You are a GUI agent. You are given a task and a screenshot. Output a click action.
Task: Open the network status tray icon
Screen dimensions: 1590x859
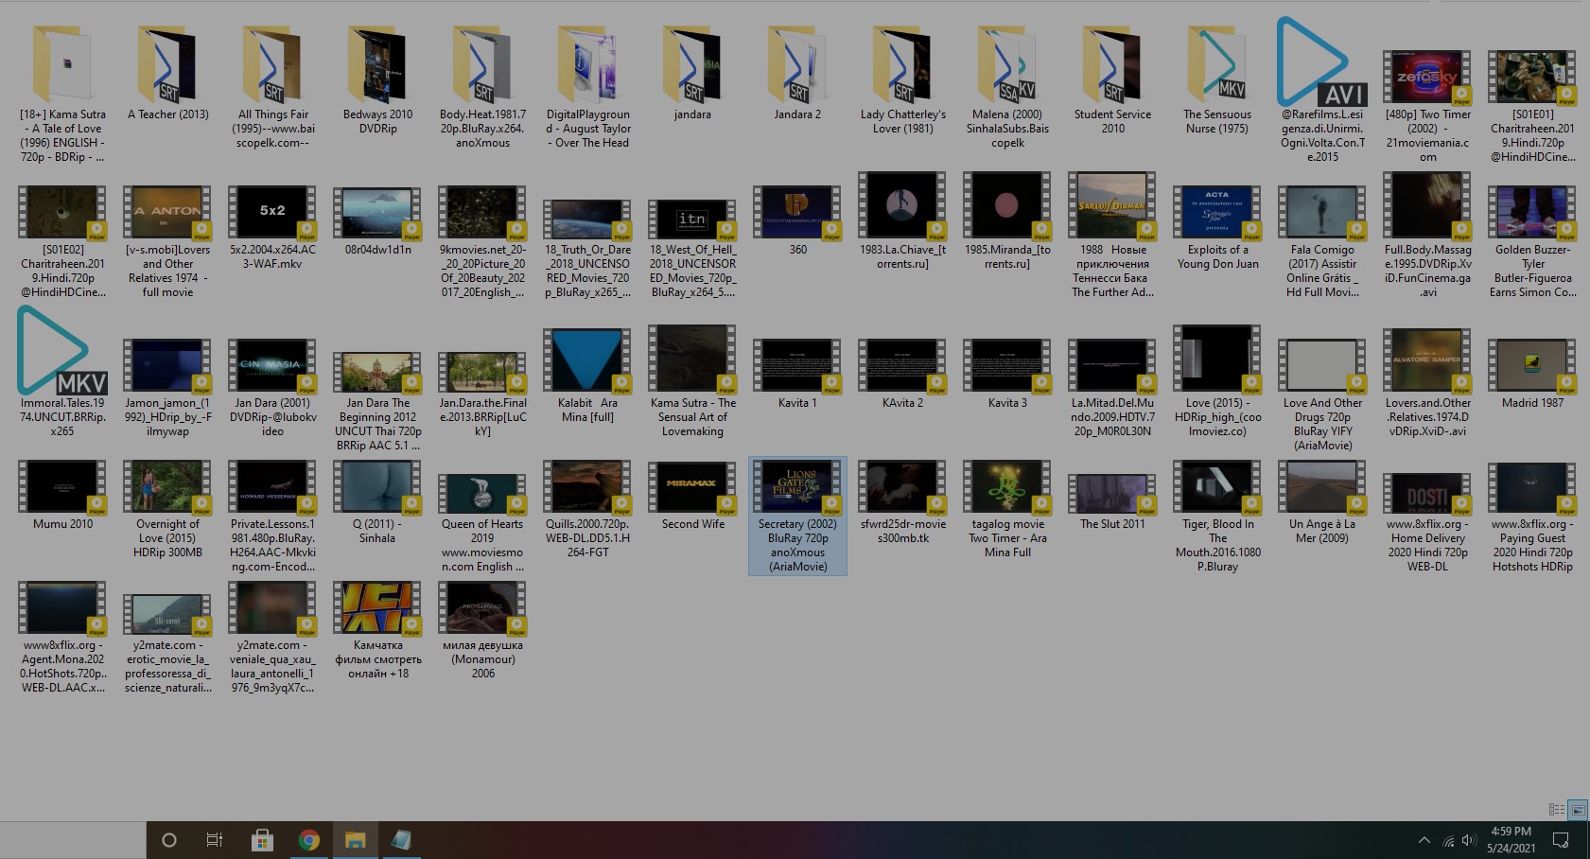click(x=1448, y=840)
